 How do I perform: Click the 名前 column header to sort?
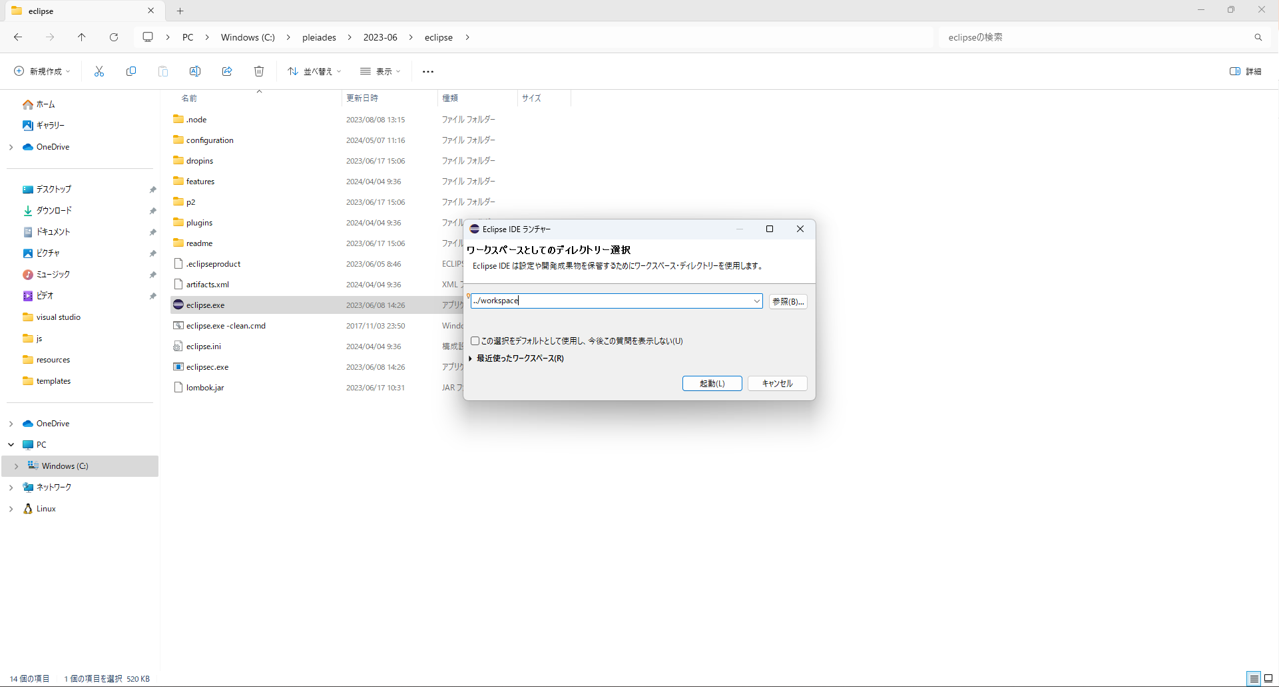[188, 98]
